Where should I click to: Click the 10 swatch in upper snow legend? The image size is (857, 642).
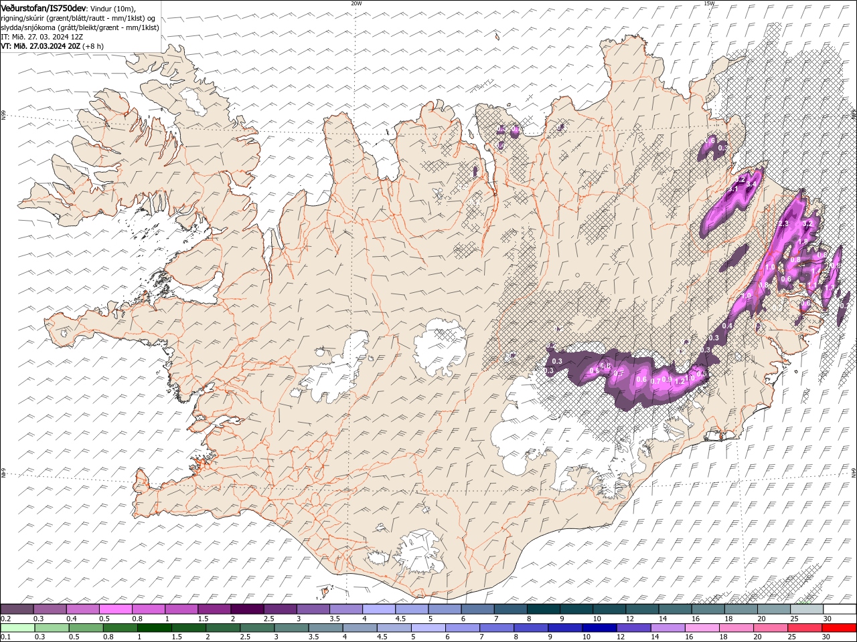pos(610,609)
